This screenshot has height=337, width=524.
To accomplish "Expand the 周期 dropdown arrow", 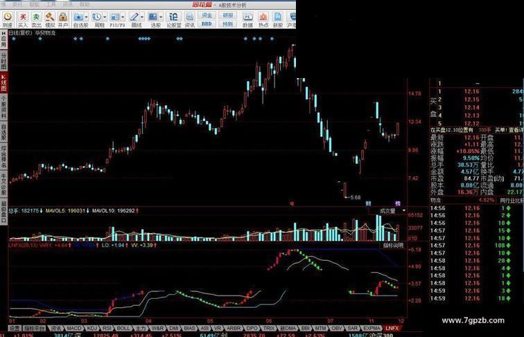I will pos(105,17).
